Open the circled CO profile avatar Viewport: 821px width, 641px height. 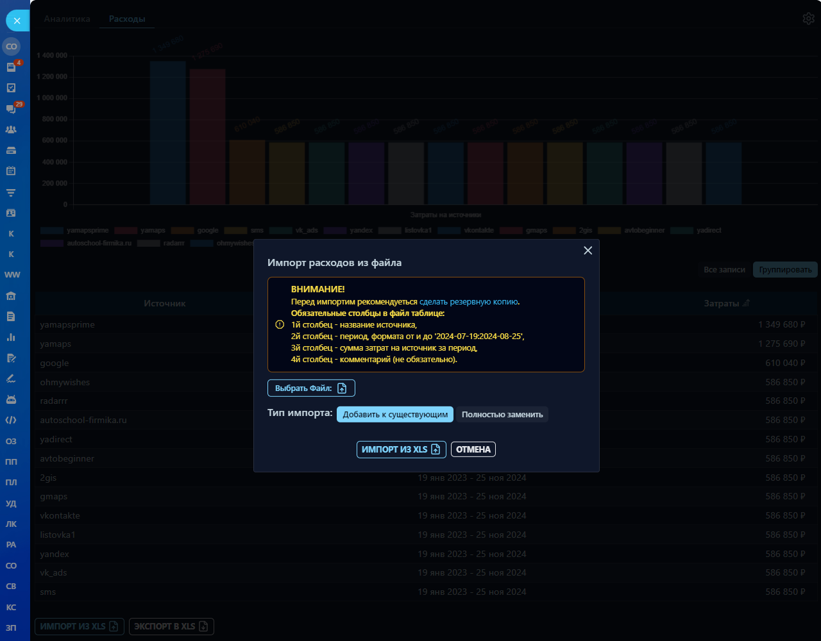pos(11,46)
